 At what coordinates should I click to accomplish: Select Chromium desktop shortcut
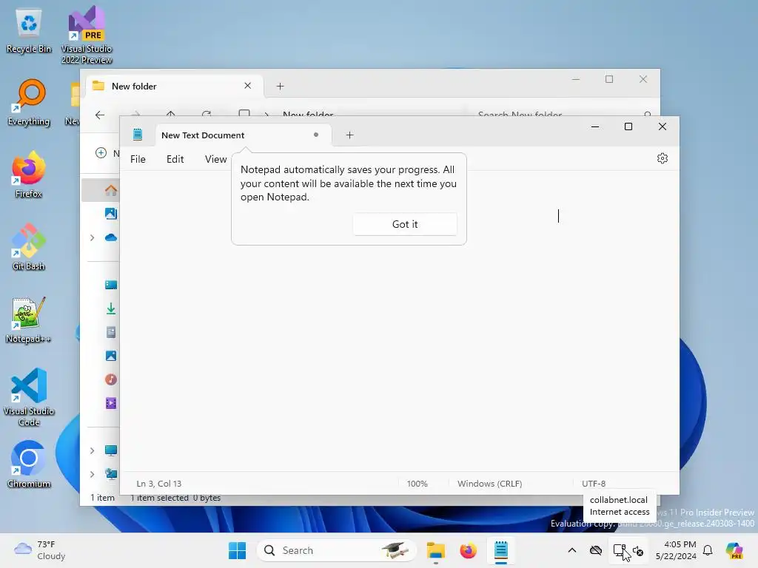[29, 464]
